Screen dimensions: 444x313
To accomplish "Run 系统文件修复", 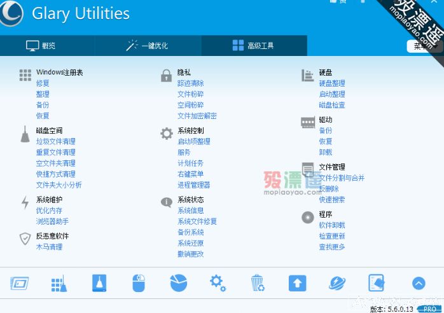I will [x=197, y=221].
